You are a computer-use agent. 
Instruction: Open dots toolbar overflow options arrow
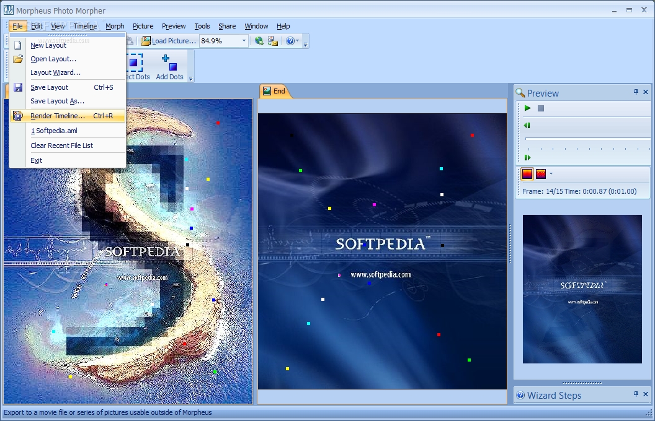[x=190, y=78]
